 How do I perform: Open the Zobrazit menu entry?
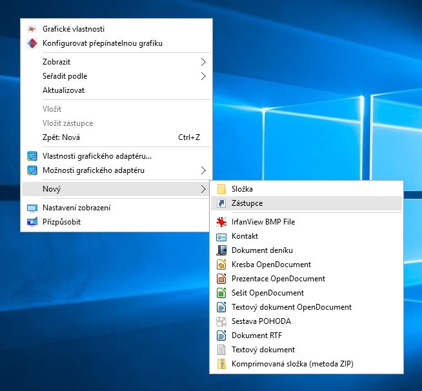[116, 62]
